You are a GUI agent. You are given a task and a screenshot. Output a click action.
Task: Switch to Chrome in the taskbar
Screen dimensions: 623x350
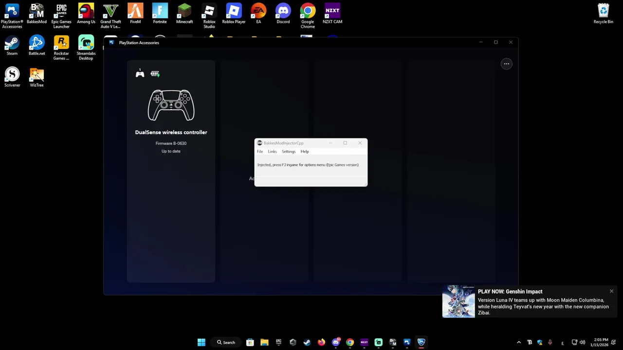(350, 342)
